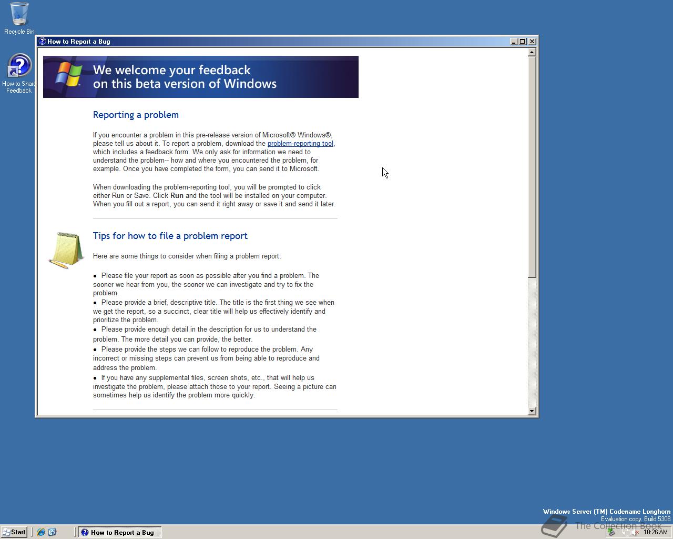Click the 'Reporting a problem' heading

136,115
